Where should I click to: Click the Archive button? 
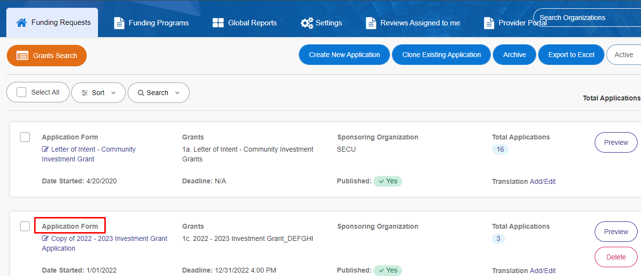tap(515, 55)
